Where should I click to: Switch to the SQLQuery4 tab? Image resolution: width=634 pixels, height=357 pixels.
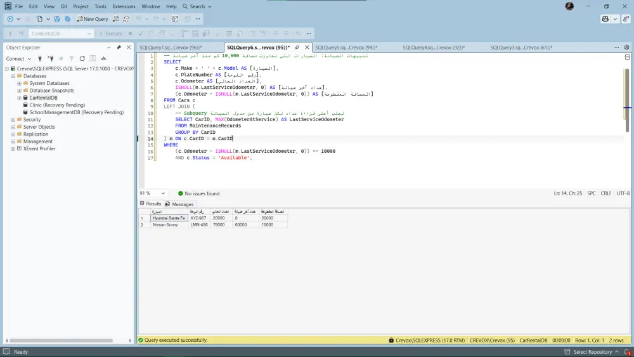[x=434, y=48]
